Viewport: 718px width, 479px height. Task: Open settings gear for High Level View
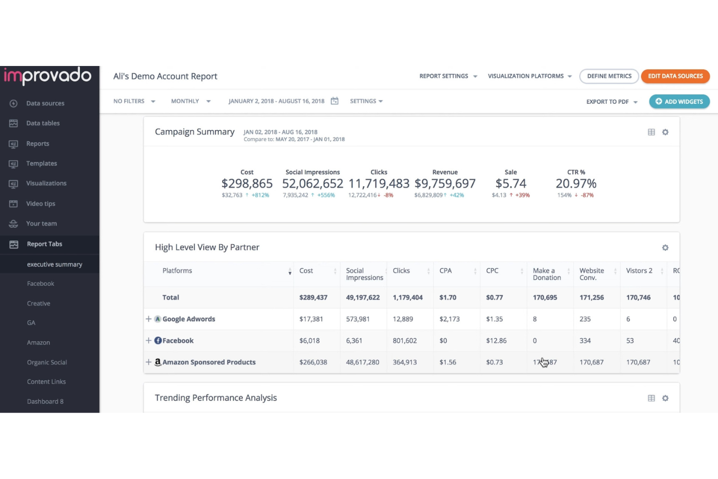tap(665, 248)
